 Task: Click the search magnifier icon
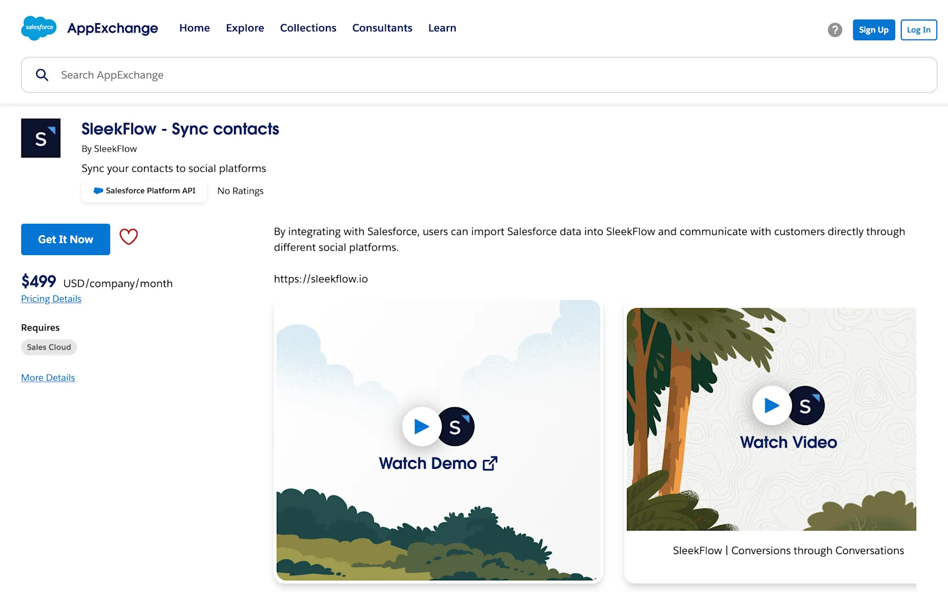pyautogui.click(x=41, y=75)
